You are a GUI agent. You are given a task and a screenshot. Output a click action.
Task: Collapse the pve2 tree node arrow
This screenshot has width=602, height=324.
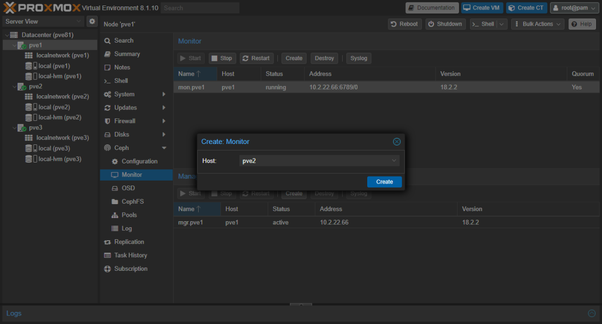point(14,86)
